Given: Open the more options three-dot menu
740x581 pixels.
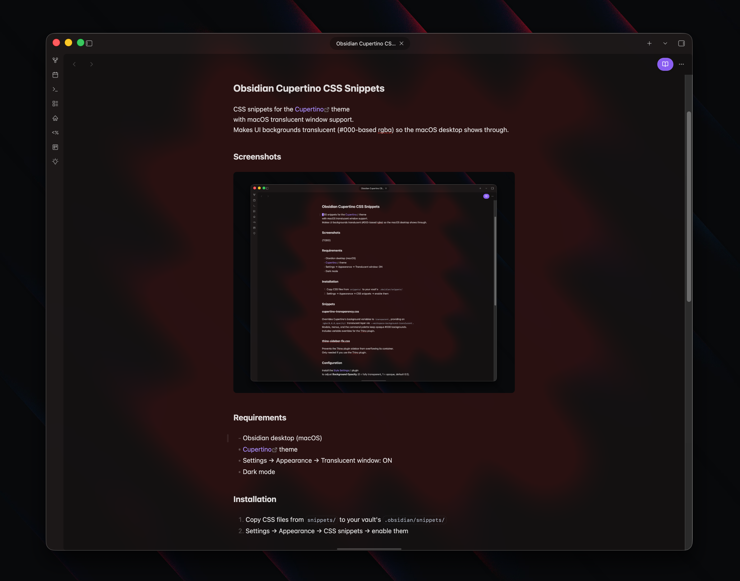Looking at the screenshot, I should [681, 64].
